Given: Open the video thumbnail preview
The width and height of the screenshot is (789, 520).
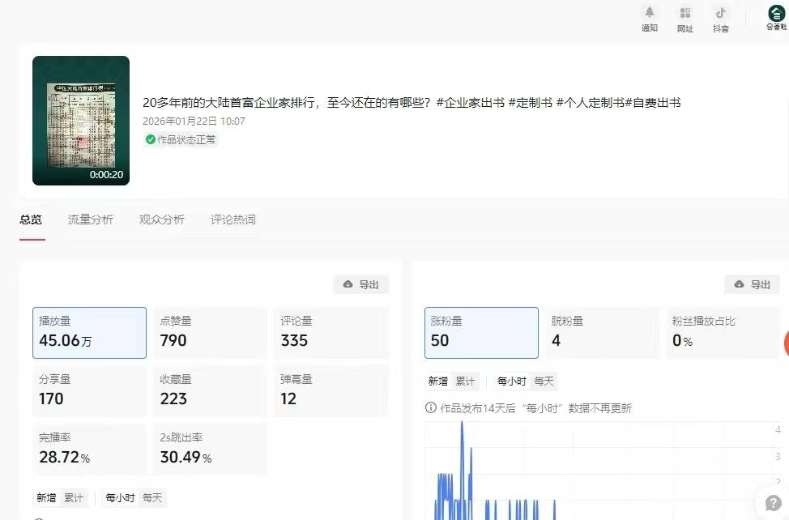Looking at the screenshot, I should (x=81, y=121).
